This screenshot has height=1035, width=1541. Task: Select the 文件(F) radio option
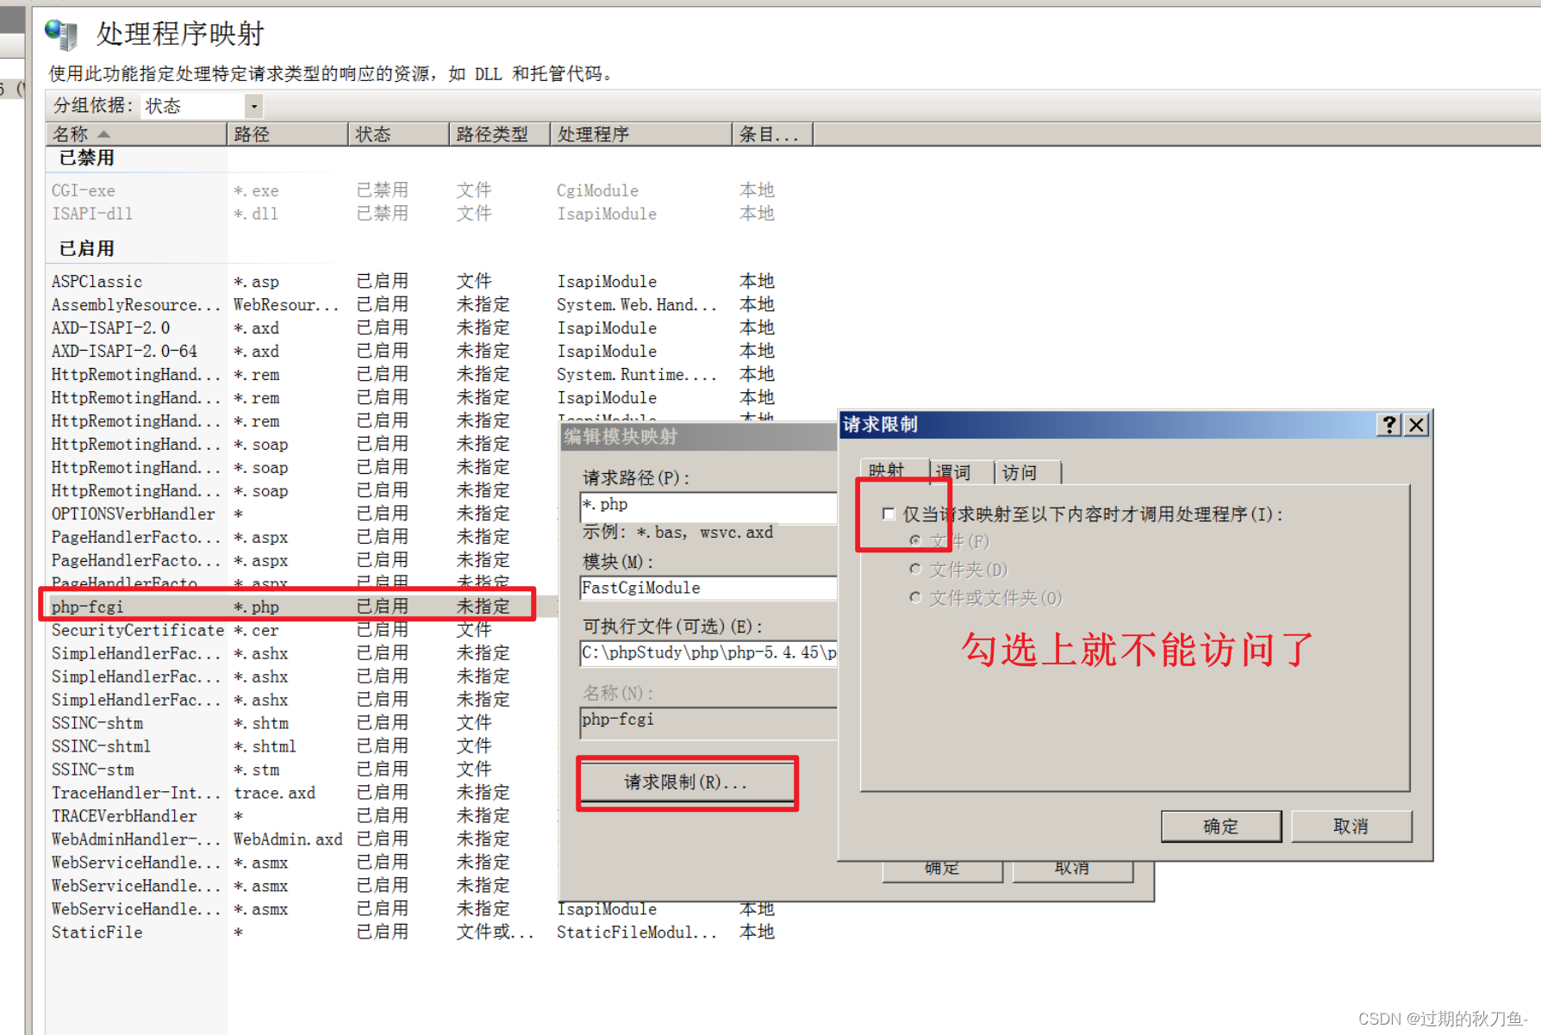[915, 541]
